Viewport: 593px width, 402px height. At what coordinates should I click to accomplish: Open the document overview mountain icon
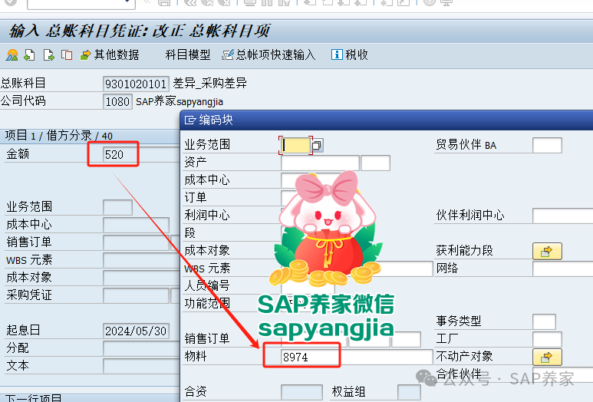click(12, 54)
